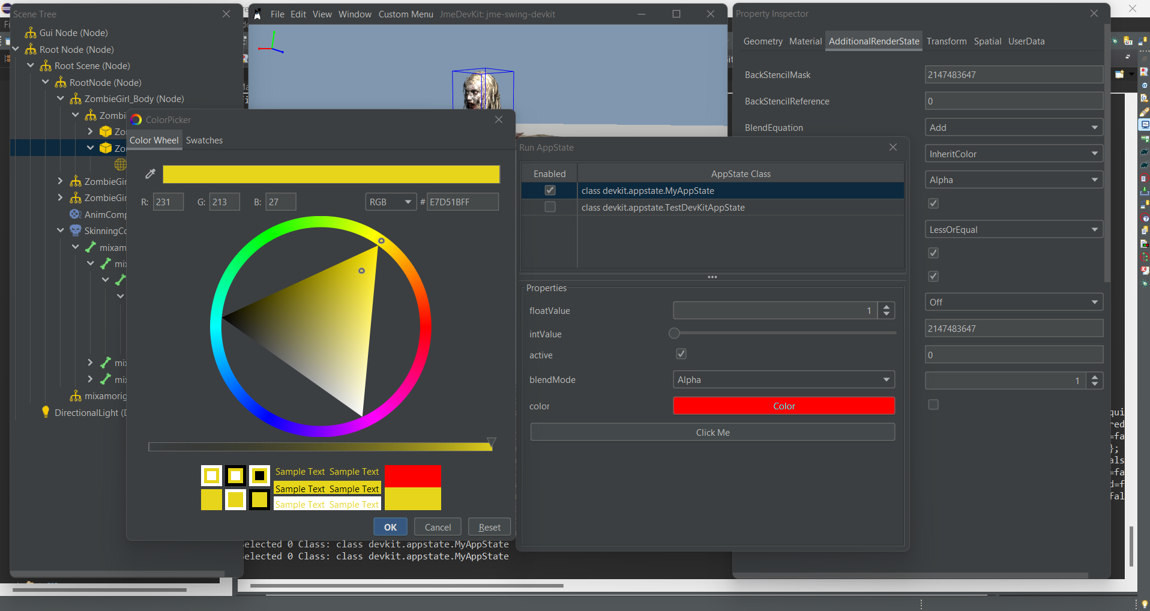
Task: Click the ZombieGirl_Body node icon
Action: click(x=76, y=99)
